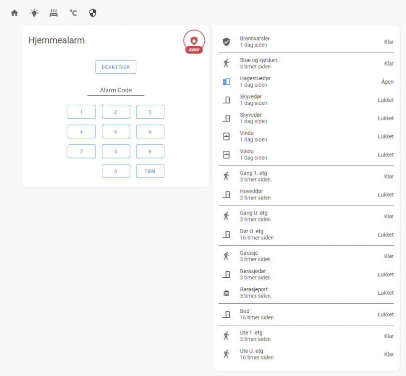Click the Stue og kjøkken motion icon

click(x=227, y=63)
